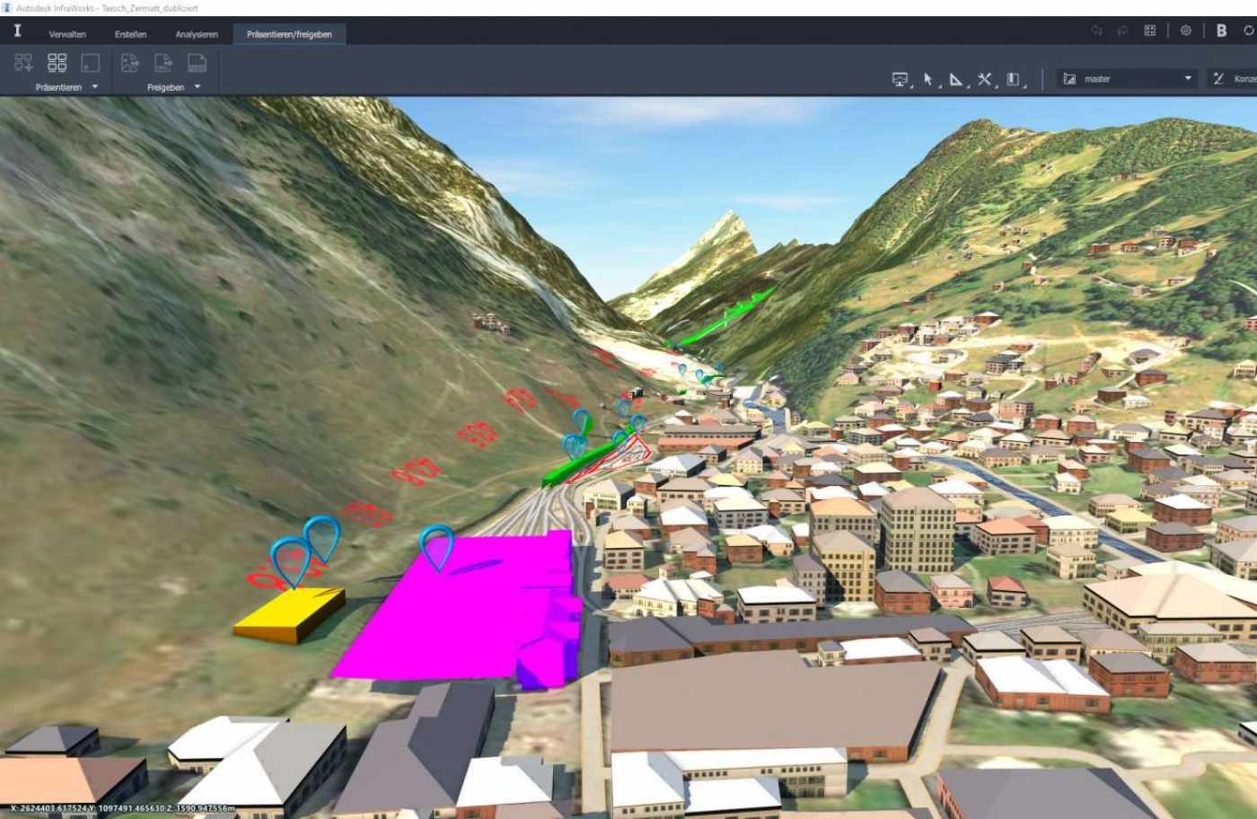
Task: Select the arrow selection tool
Action: coord(928,80)
